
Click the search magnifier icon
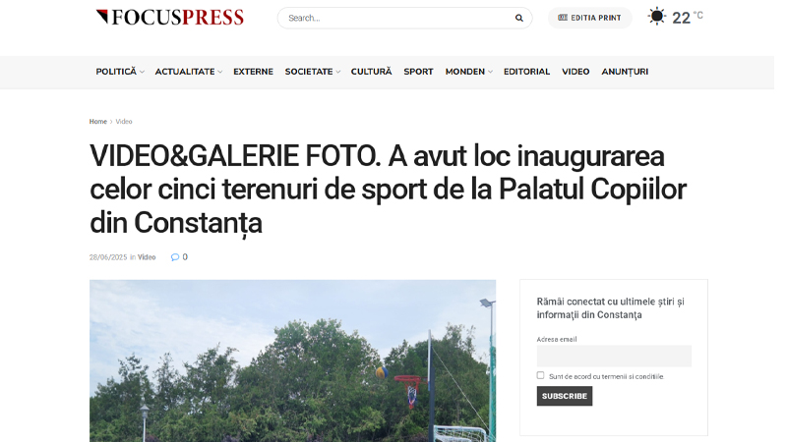(x=519, y=18)
